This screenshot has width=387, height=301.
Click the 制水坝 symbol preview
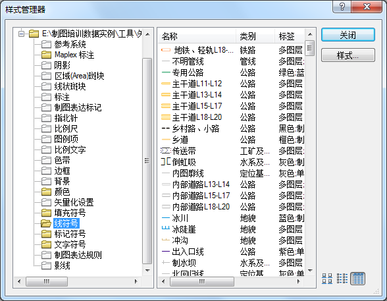(x=166, y=263)
